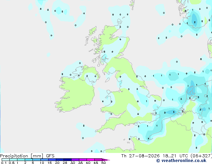Select the 30–35 mm purple legend swatch
This screenshot has height=164, width=212.
[75, 160]
